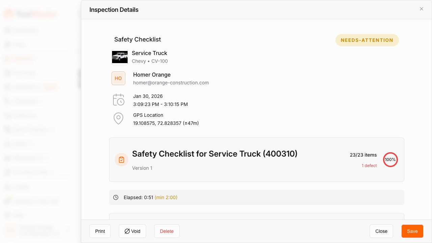Delete this inspection record
Screen dimensions: 432x243
(x=167, y=231)
